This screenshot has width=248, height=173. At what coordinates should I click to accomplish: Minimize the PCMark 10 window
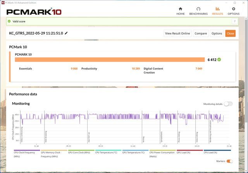tap(226, 3)
